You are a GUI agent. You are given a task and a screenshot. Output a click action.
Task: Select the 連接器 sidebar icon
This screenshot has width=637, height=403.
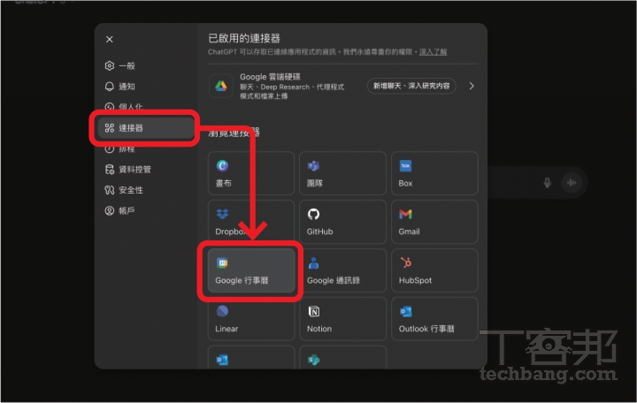(x=110, y=128)
